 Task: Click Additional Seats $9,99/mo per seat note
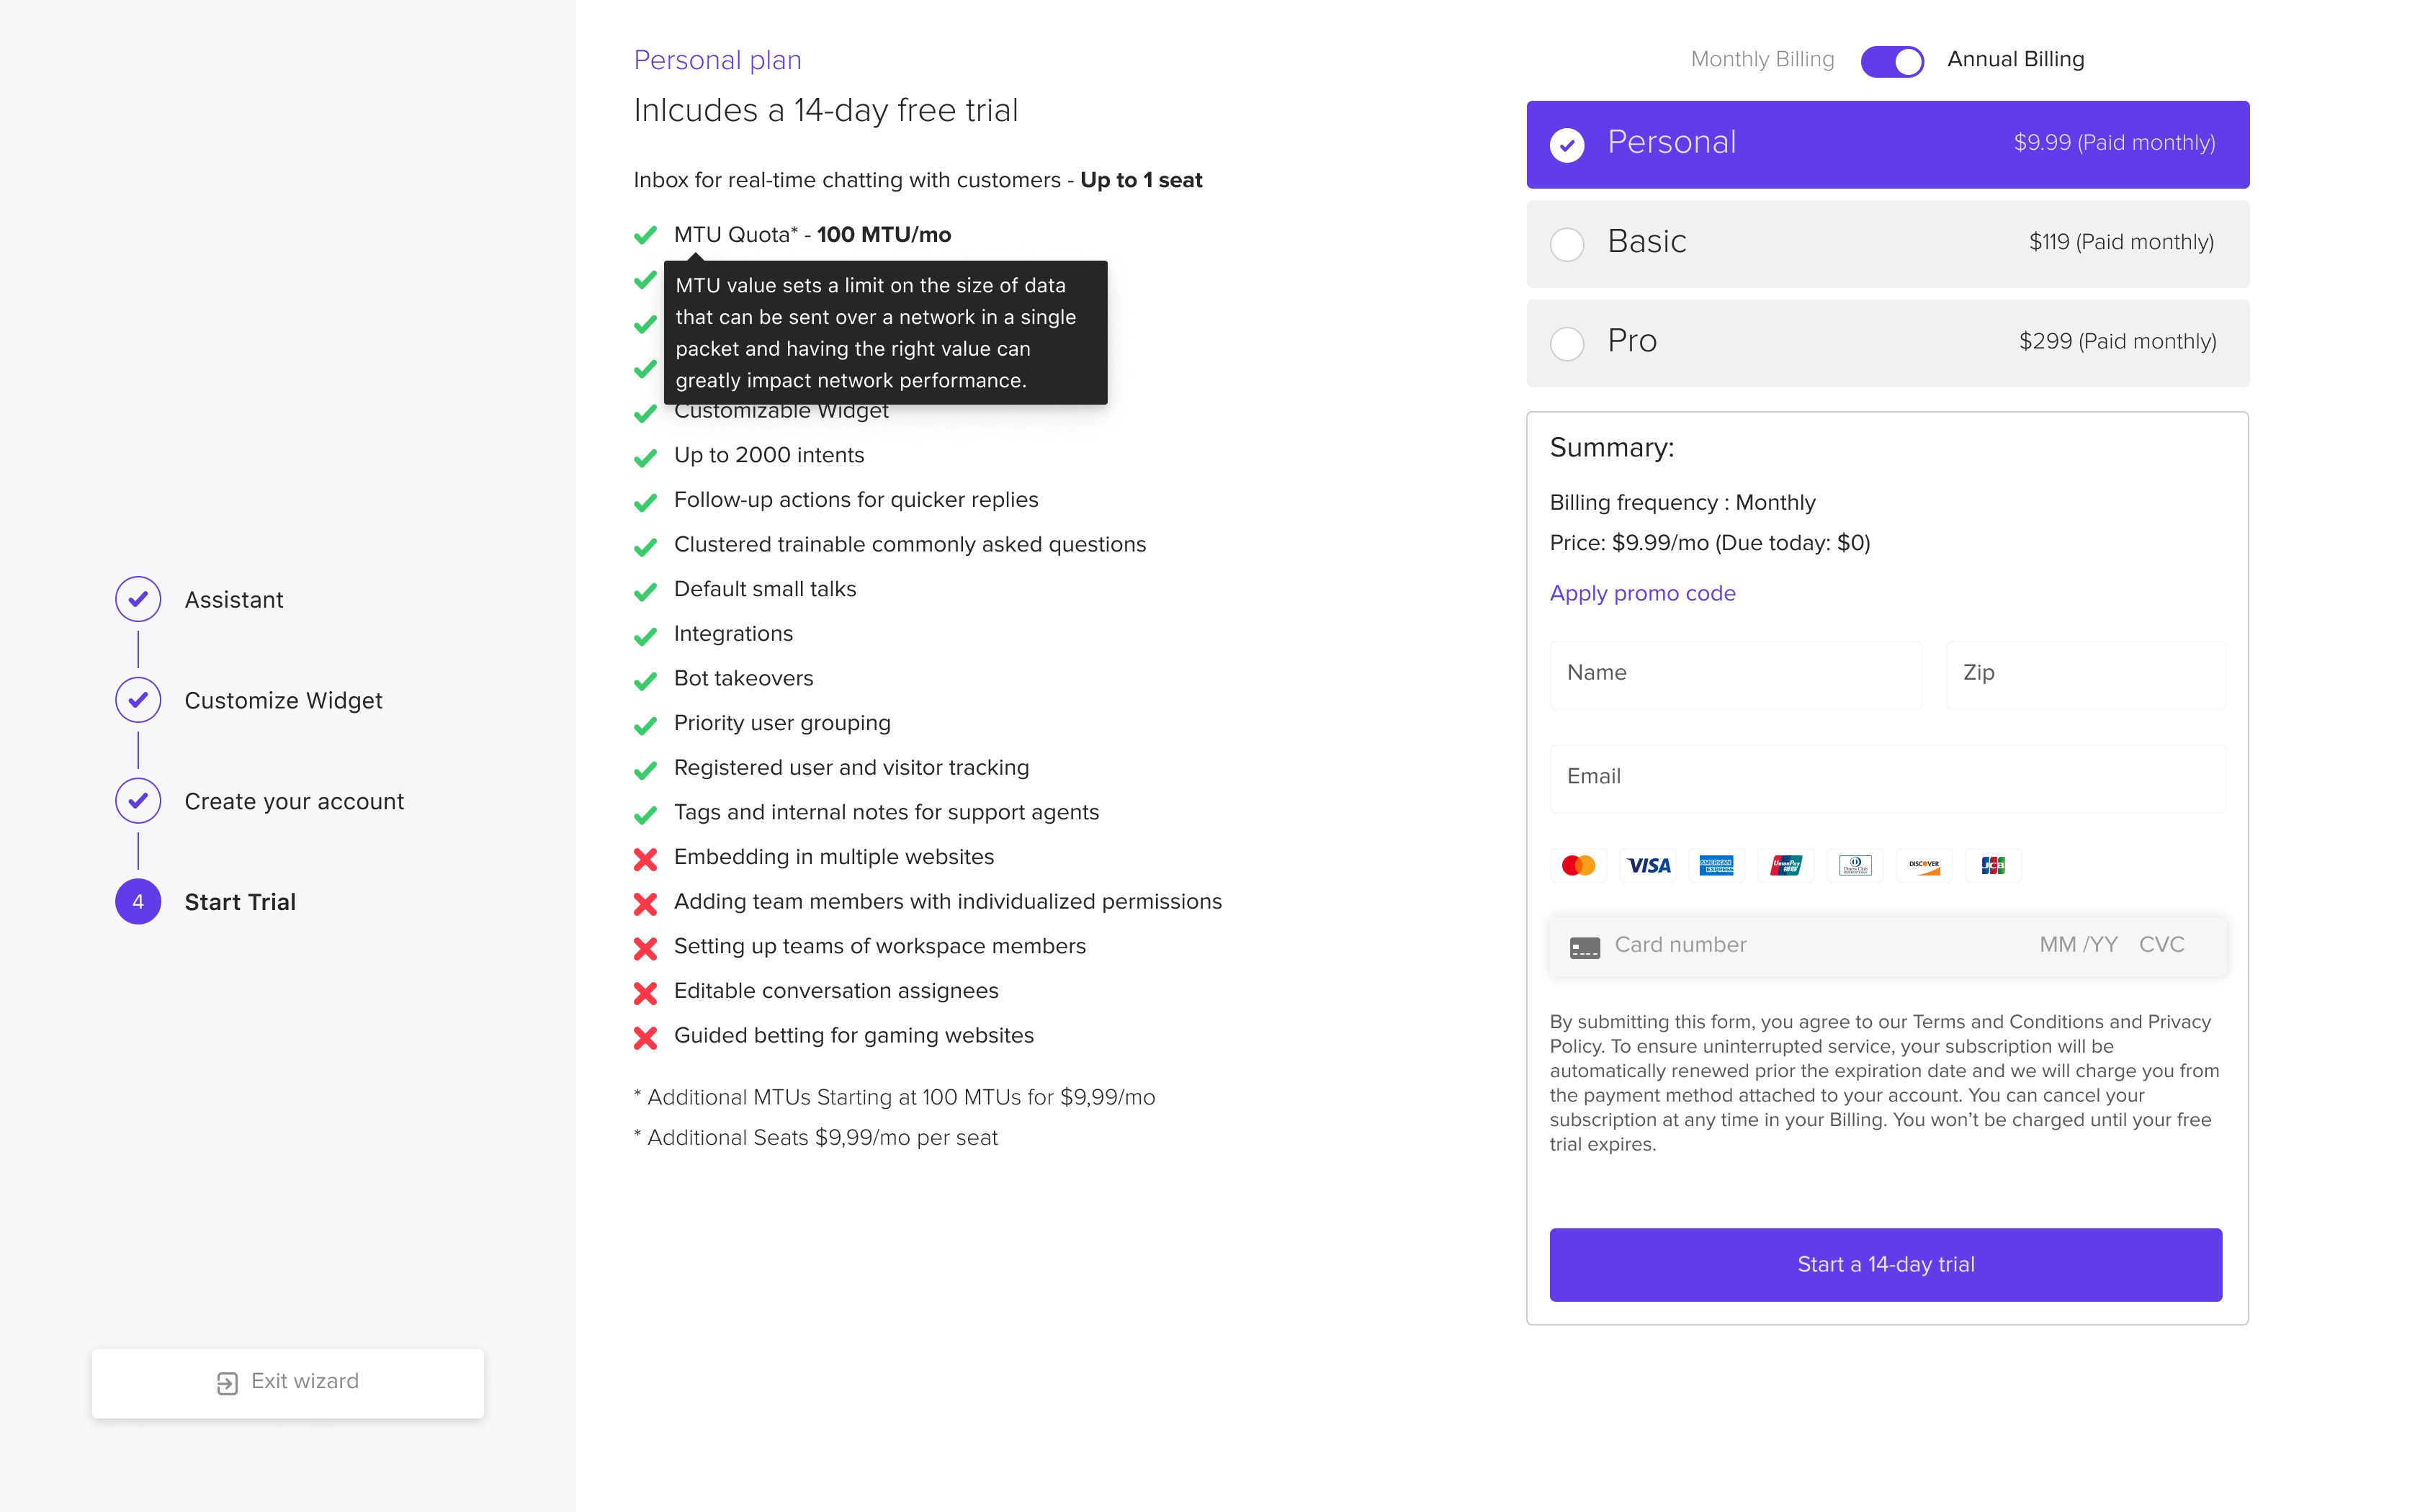(815, 1138)
